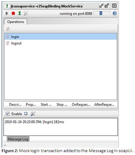Viewport: 135px width, 155px height.
Task: Click the blue progress bar indicator
Action: tap(101, 13)
